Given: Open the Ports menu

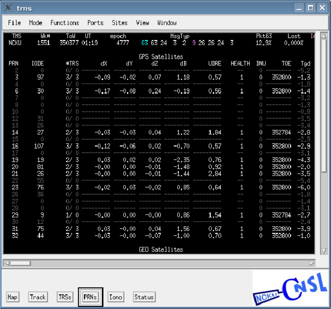Looking at the screenshot, I should coord(95,23).
